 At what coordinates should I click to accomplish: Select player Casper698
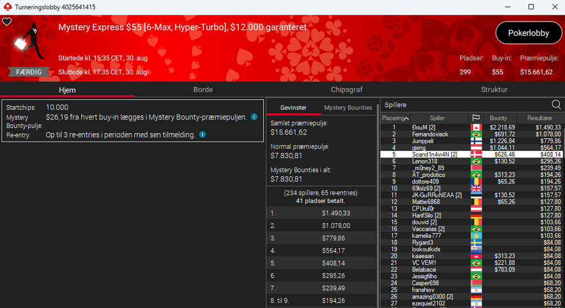tap(425, 283)
